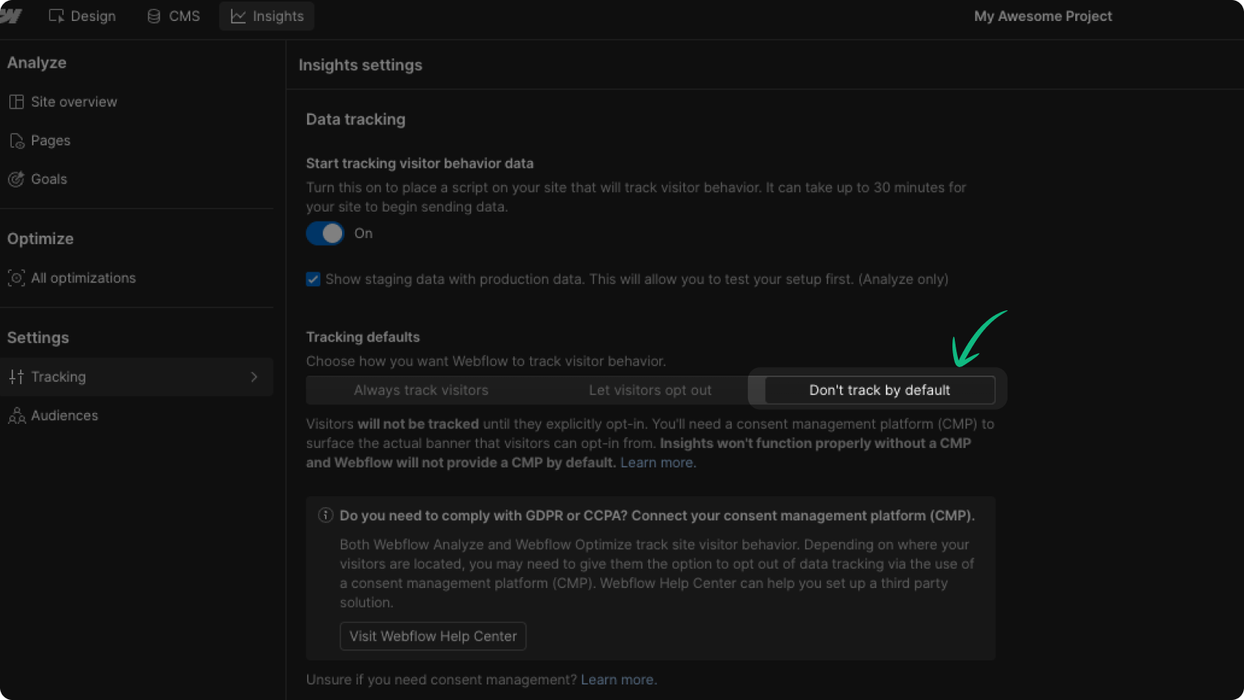Click the Settings section heading
This screenshot has height=700, width=1244.
click(38, 338)
